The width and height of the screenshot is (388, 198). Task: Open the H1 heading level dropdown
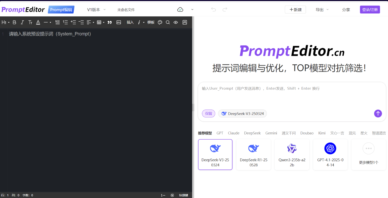pos(5,22)
